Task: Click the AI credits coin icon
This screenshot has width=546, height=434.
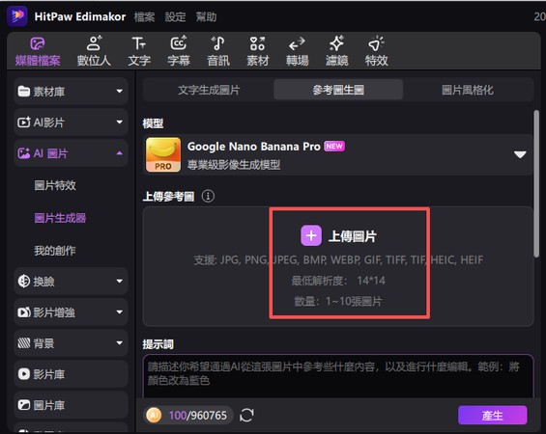Action: (x=154, y=415)
